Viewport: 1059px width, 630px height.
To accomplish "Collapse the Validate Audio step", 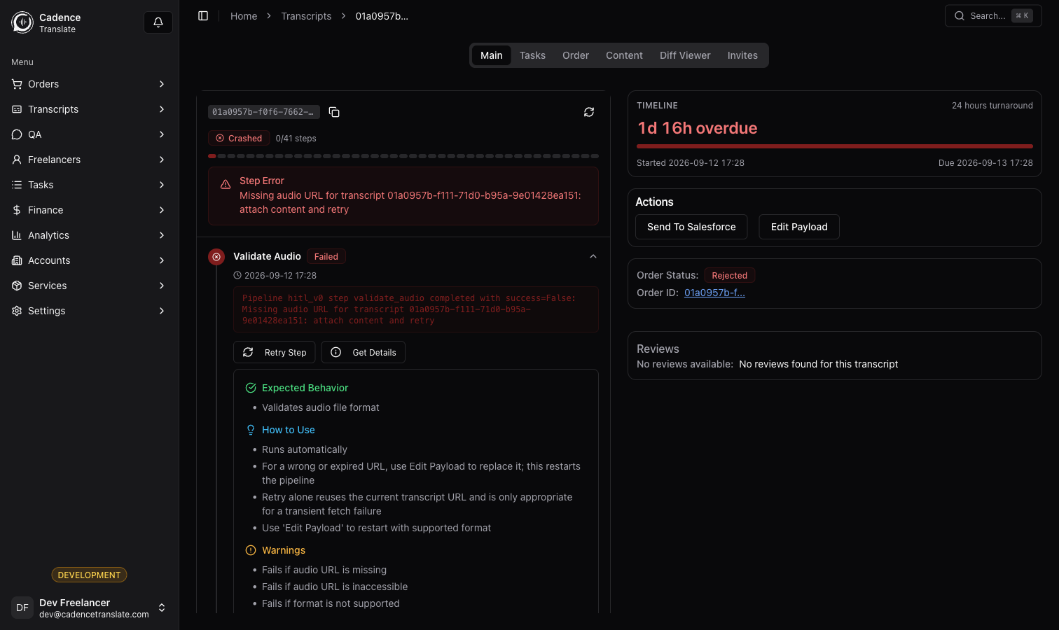I will pos(593,256).
